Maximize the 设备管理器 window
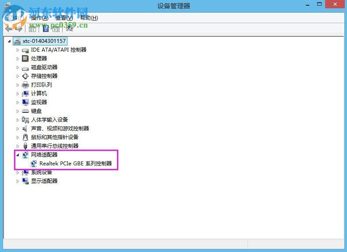 319,4
